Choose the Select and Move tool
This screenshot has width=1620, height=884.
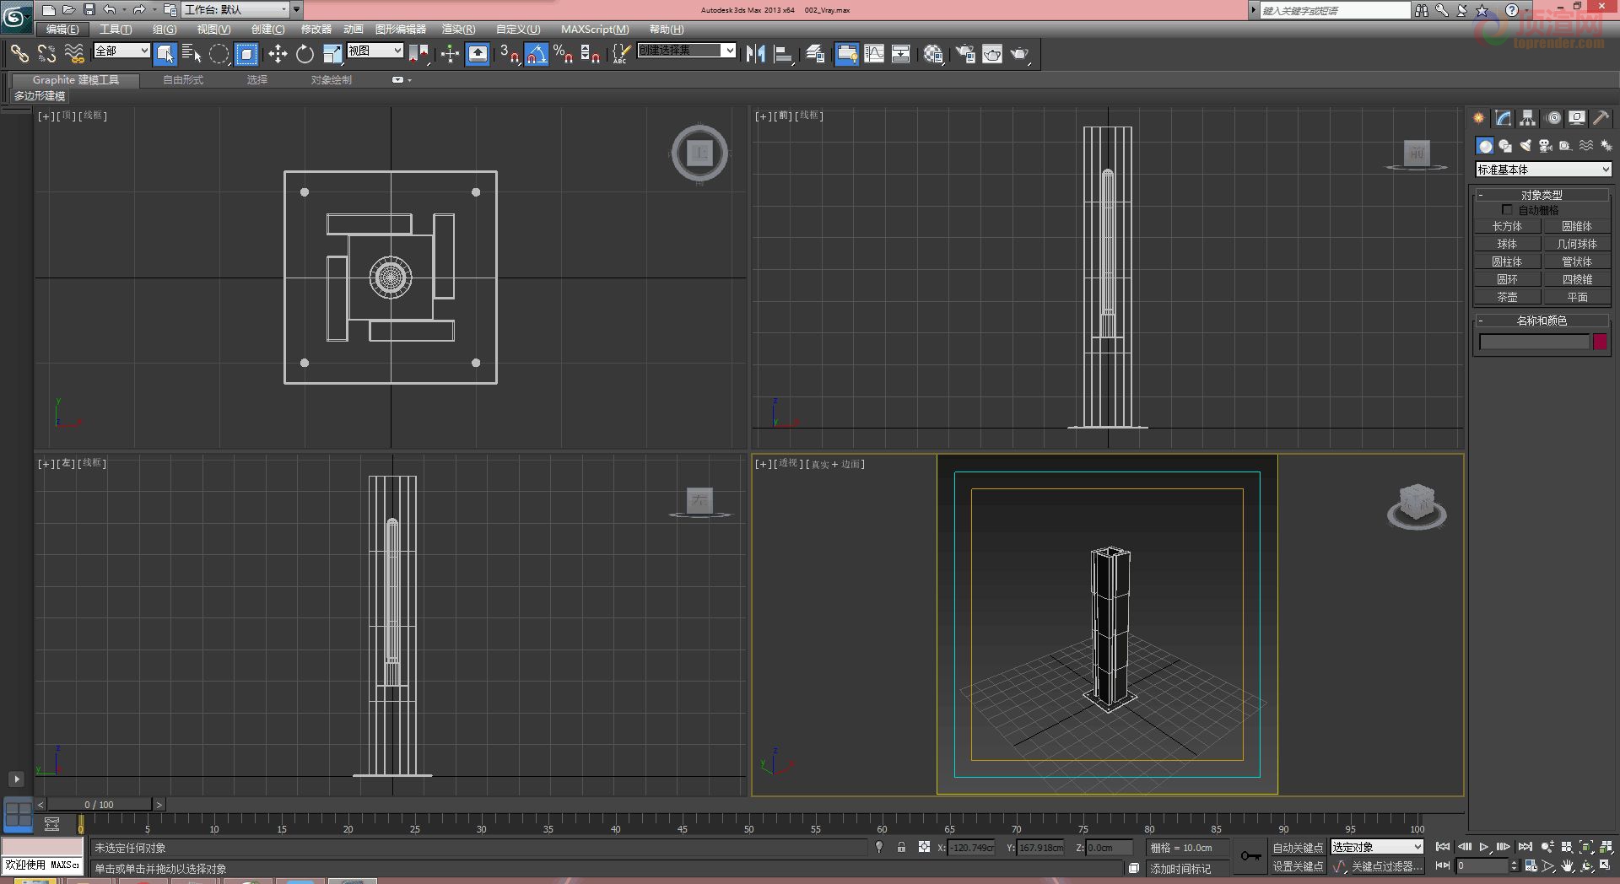click(278, 54)
